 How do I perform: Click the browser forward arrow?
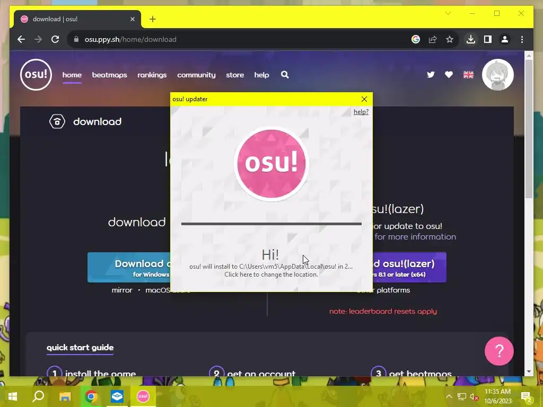(x=38, y=39)
